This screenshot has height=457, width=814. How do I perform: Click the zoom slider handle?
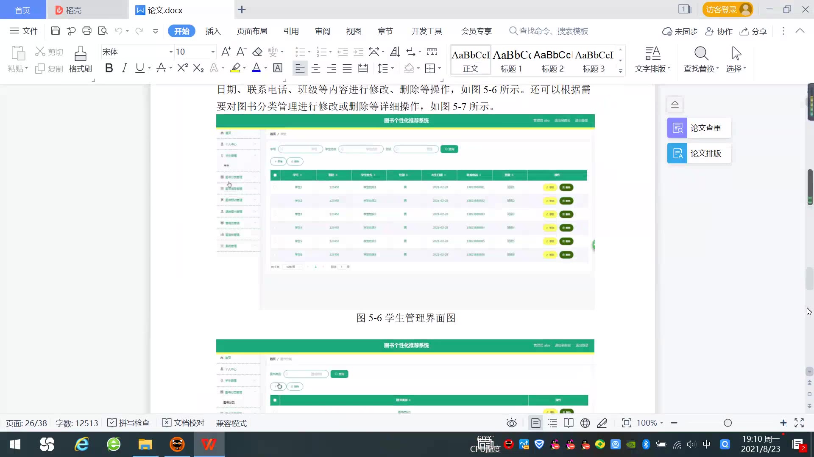pos(728,423)
